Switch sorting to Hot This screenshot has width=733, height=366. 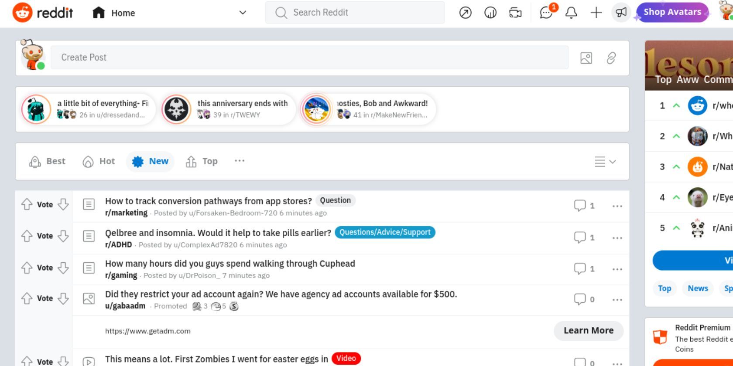pos(99,161)
